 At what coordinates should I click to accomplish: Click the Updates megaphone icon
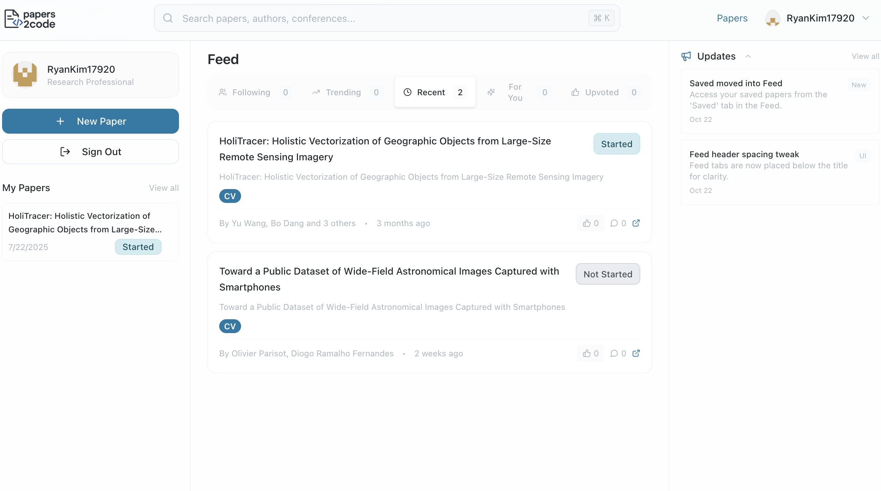[686, 56]
